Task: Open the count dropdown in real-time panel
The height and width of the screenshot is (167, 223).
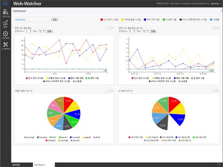Action: (145, 31)
